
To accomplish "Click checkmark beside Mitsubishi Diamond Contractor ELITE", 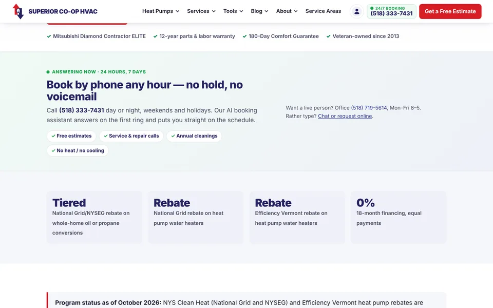I will (x=49, y=36).
